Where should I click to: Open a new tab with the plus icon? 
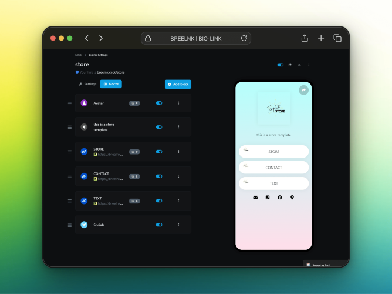pos(321,38)
